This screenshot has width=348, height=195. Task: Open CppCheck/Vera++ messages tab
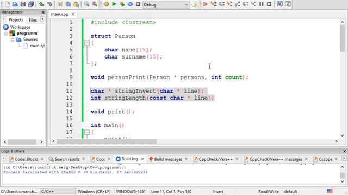point(276,159)
